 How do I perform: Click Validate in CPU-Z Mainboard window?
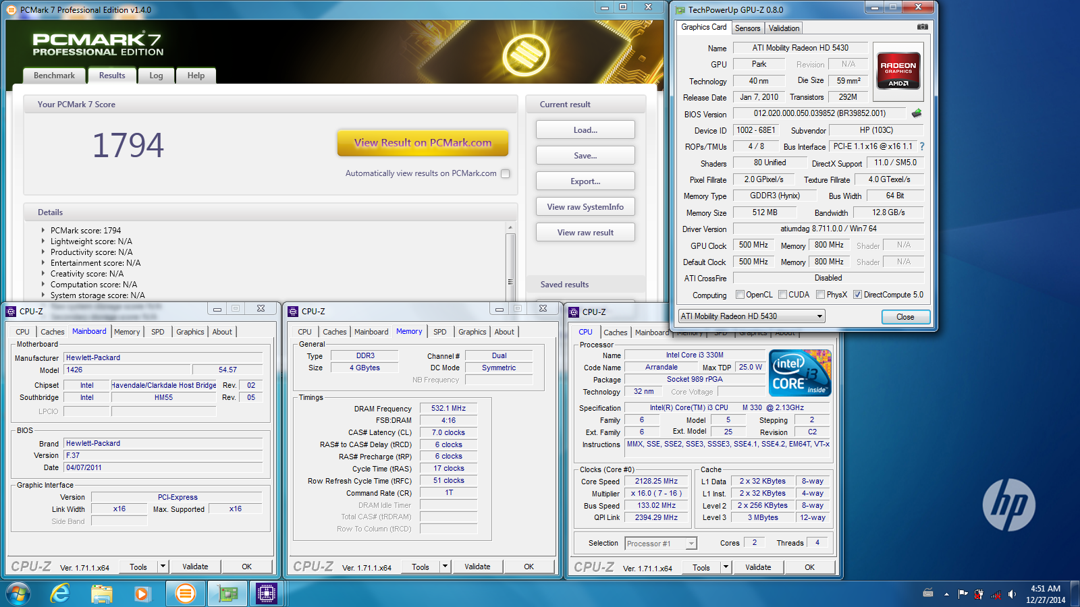pyautogui.click(x=195, y=567)
